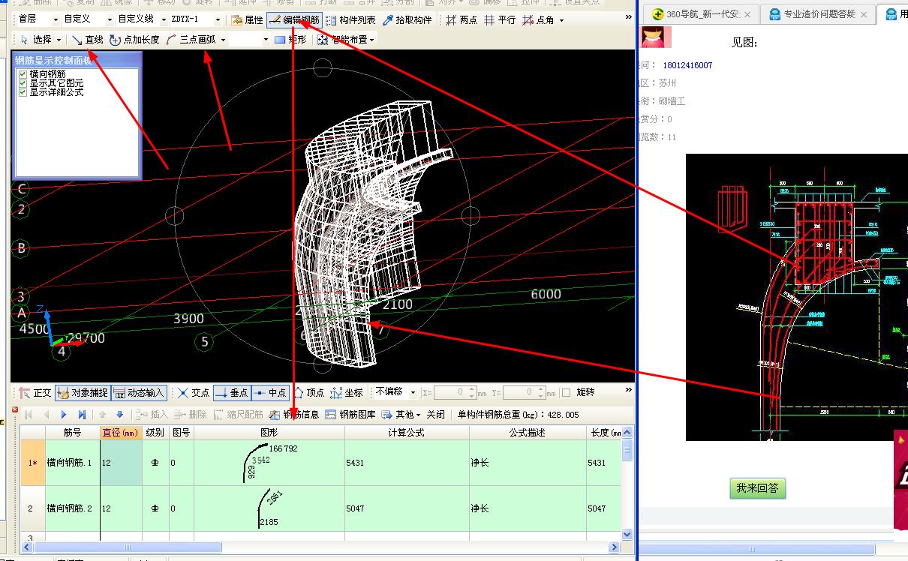Enable the 坐标 coordinate snap
908x561 pixels.
pyautogui.click(x=347, y=392)
